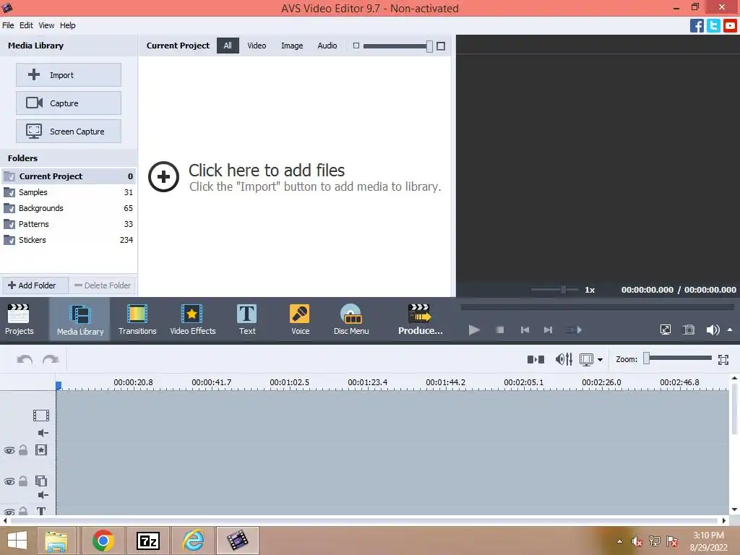Switch to the Media Library button
The width and height of the screenshot is (740, 555).
[79, 319]
